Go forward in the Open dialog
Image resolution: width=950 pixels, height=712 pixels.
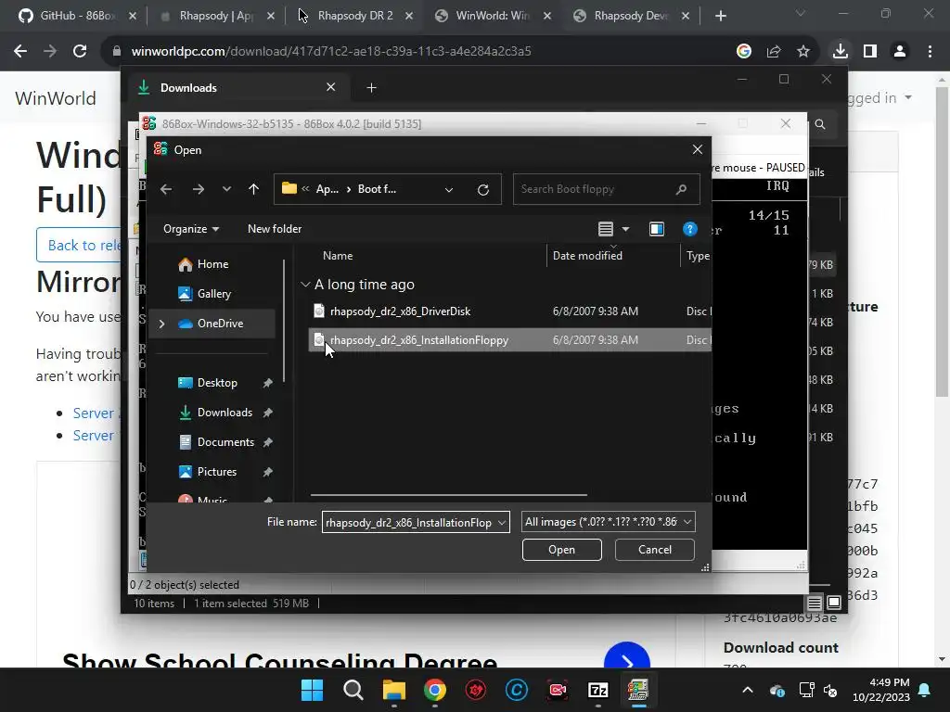click(199, 189)
